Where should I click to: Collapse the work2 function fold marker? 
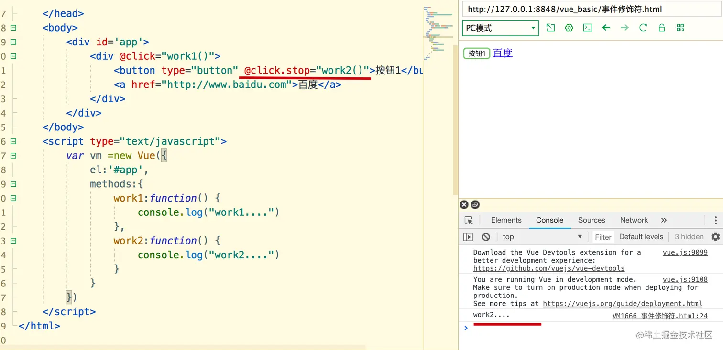click(x=13, y=241)
